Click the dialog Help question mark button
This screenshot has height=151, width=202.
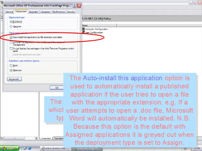pos(74,6)
